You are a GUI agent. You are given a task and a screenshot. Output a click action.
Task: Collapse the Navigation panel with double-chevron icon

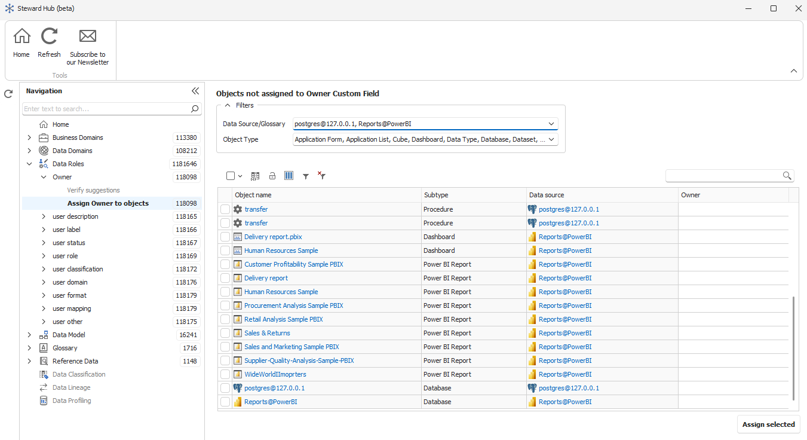[x=195, y=91]
